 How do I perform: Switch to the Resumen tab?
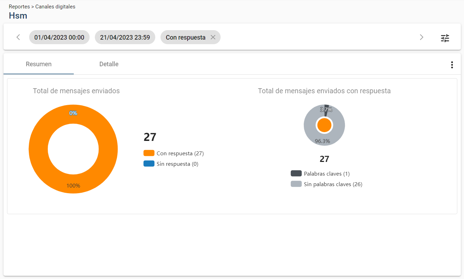(x=39, y=64)
